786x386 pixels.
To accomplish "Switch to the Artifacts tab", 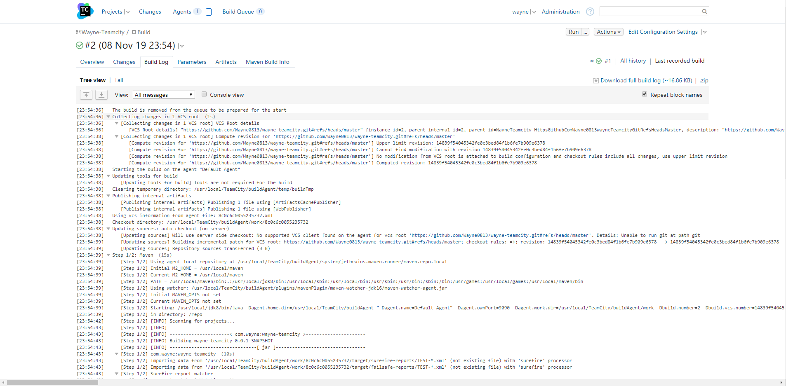I will 226,62.
